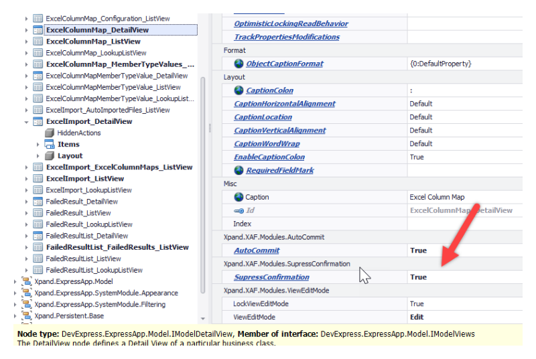Expand the ExcelColumnMap_DetailView node
536x359 pixels.
[26, 30]
